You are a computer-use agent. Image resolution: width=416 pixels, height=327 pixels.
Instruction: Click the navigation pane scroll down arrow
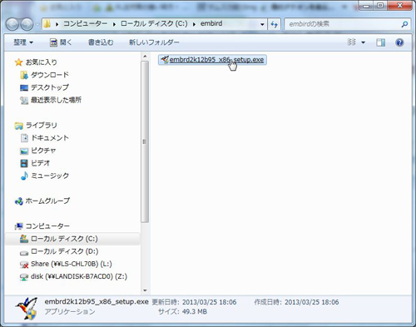[145, 290]
